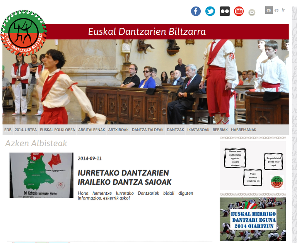Switch language to es
Viewport: 297px width, 243px height.
(277, 10)
